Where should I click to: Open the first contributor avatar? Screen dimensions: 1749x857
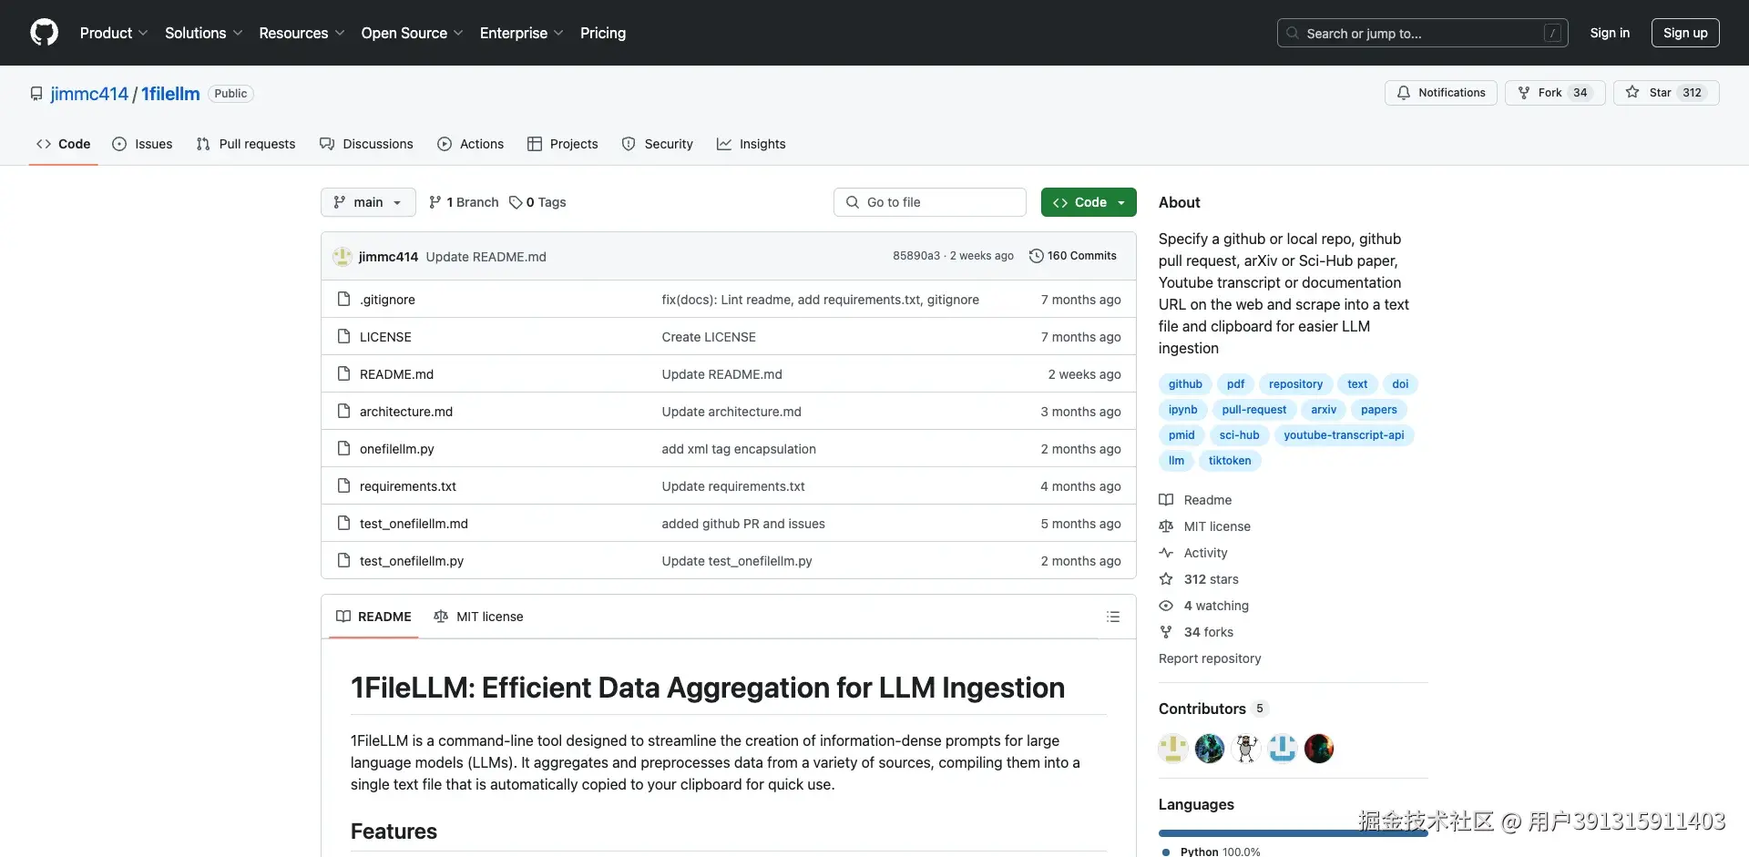[x=1173, y=749]
